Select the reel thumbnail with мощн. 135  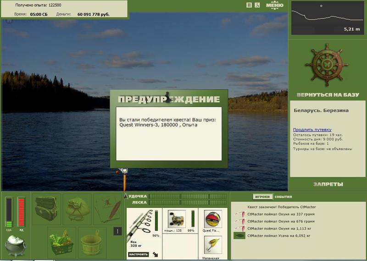pyautogui.click(x=177, y=219)
